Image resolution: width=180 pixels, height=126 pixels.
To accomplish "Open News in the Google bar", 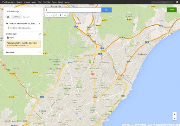I will tap(54, 2).
